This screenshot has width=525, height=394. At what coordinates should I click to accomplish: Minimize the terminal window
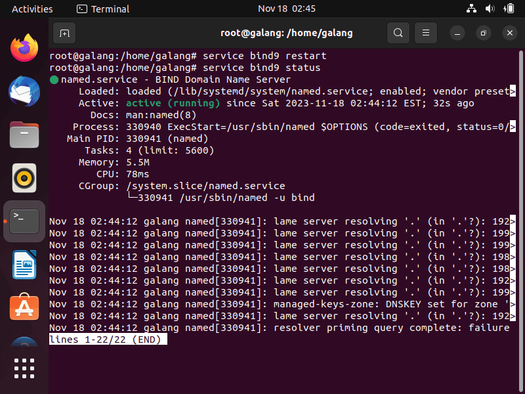click(457, 33)
